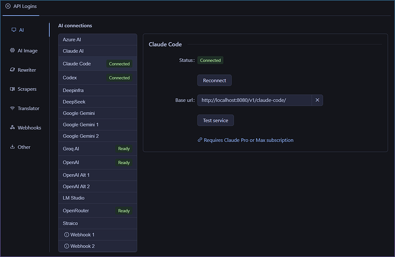Select Straico connection
This screenshot has height=257, width=395.
coord(98,223)
